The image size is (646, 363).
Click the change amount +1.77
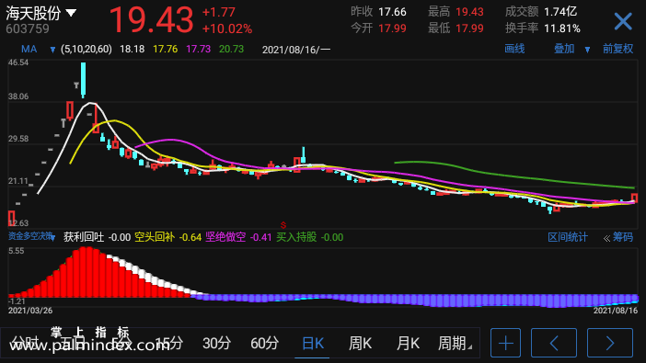point(218,12)
